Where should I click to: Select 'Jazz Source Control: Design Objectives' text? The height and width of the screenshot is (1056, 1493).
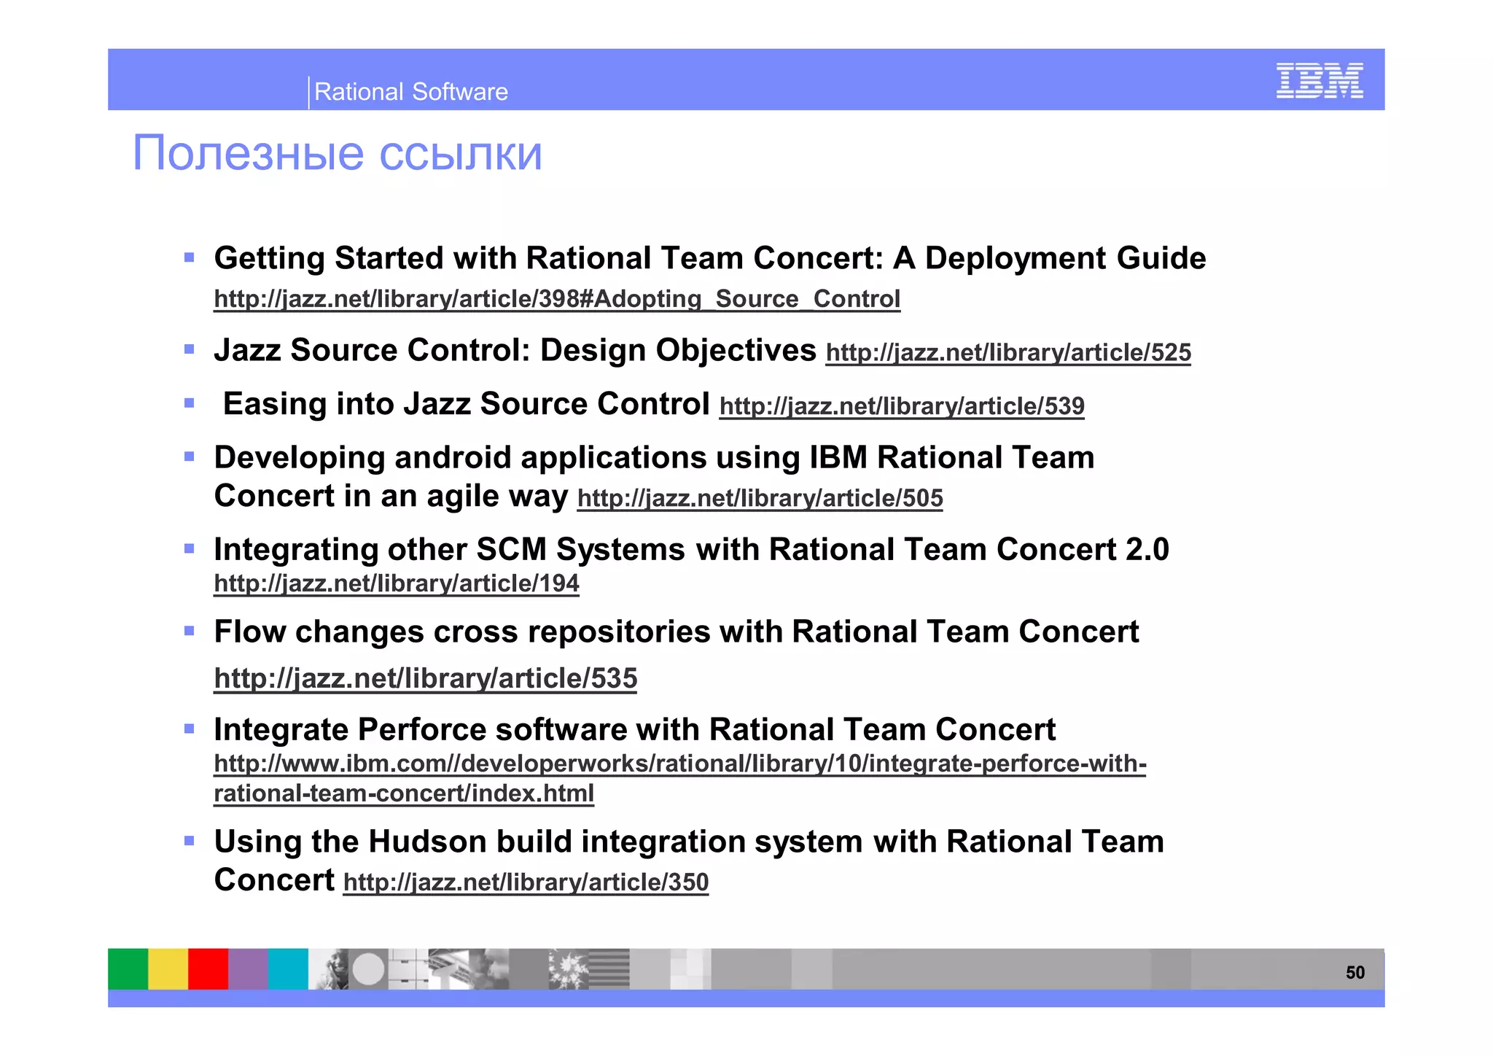click(515, 350)
